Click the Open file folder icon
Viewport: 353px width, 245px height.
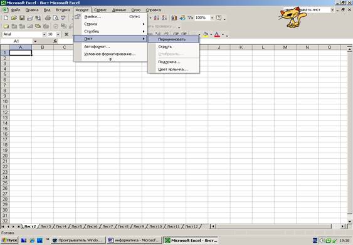click(14, 17)
